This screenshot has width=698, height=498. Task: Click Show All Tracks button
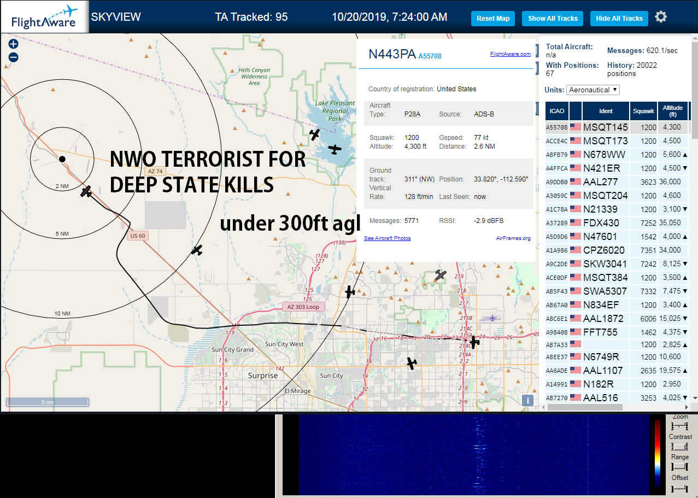[553, 19]
